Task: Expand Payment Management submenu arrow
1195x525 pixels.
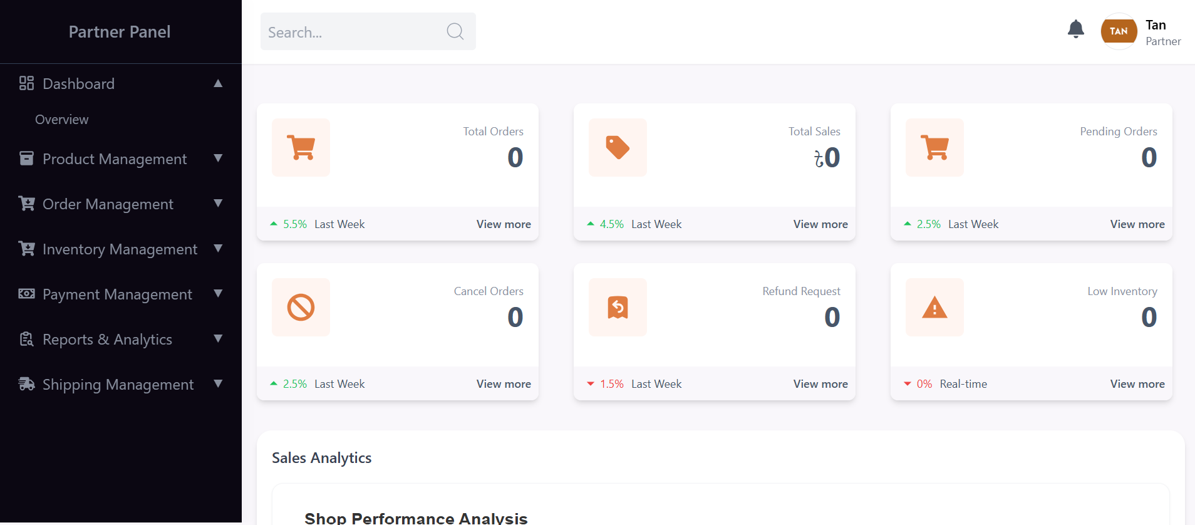Action: 218,294
